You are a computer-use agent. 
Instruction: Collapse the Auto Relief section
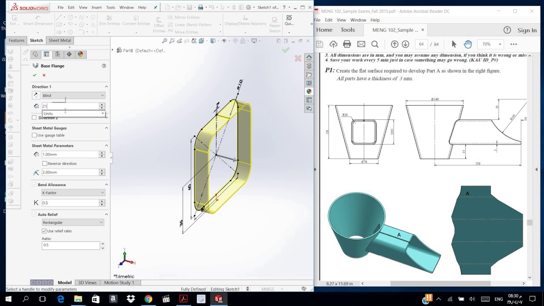pos(106,215)
